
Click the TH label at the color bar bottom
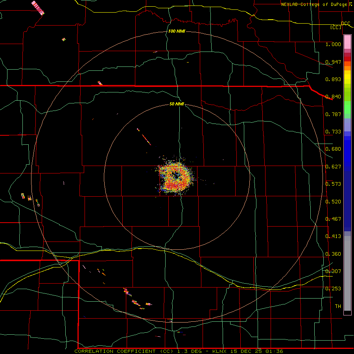click(338, 306)
